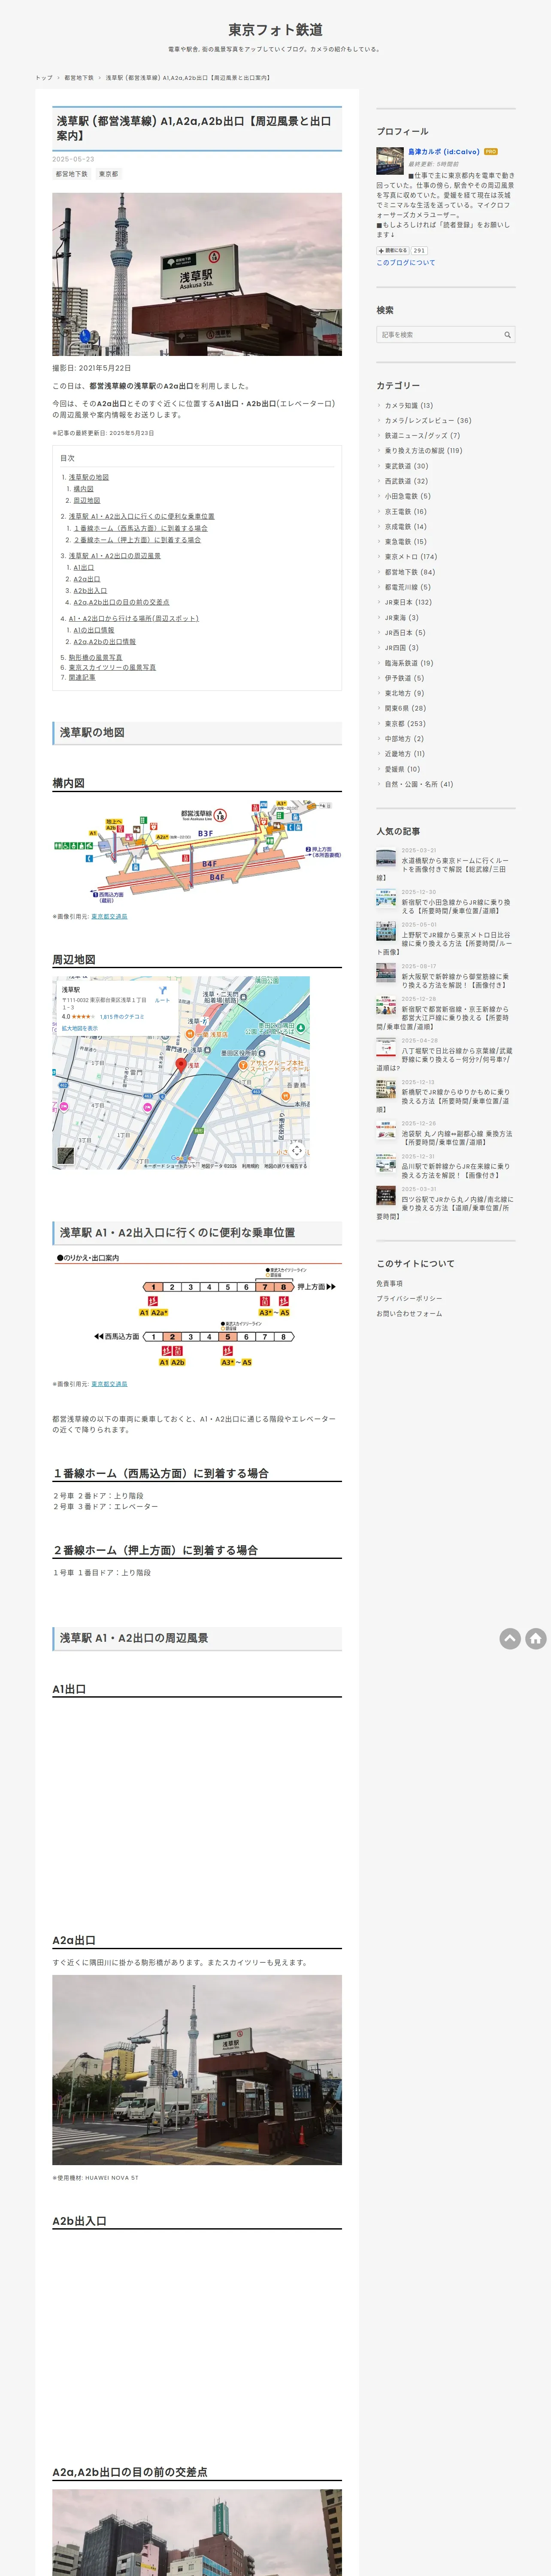Jump to １番線ホーム（西馬込方面）contents entry
Image resolution: width=551 pixels, height=2576 pixels.
pos(141,528)
